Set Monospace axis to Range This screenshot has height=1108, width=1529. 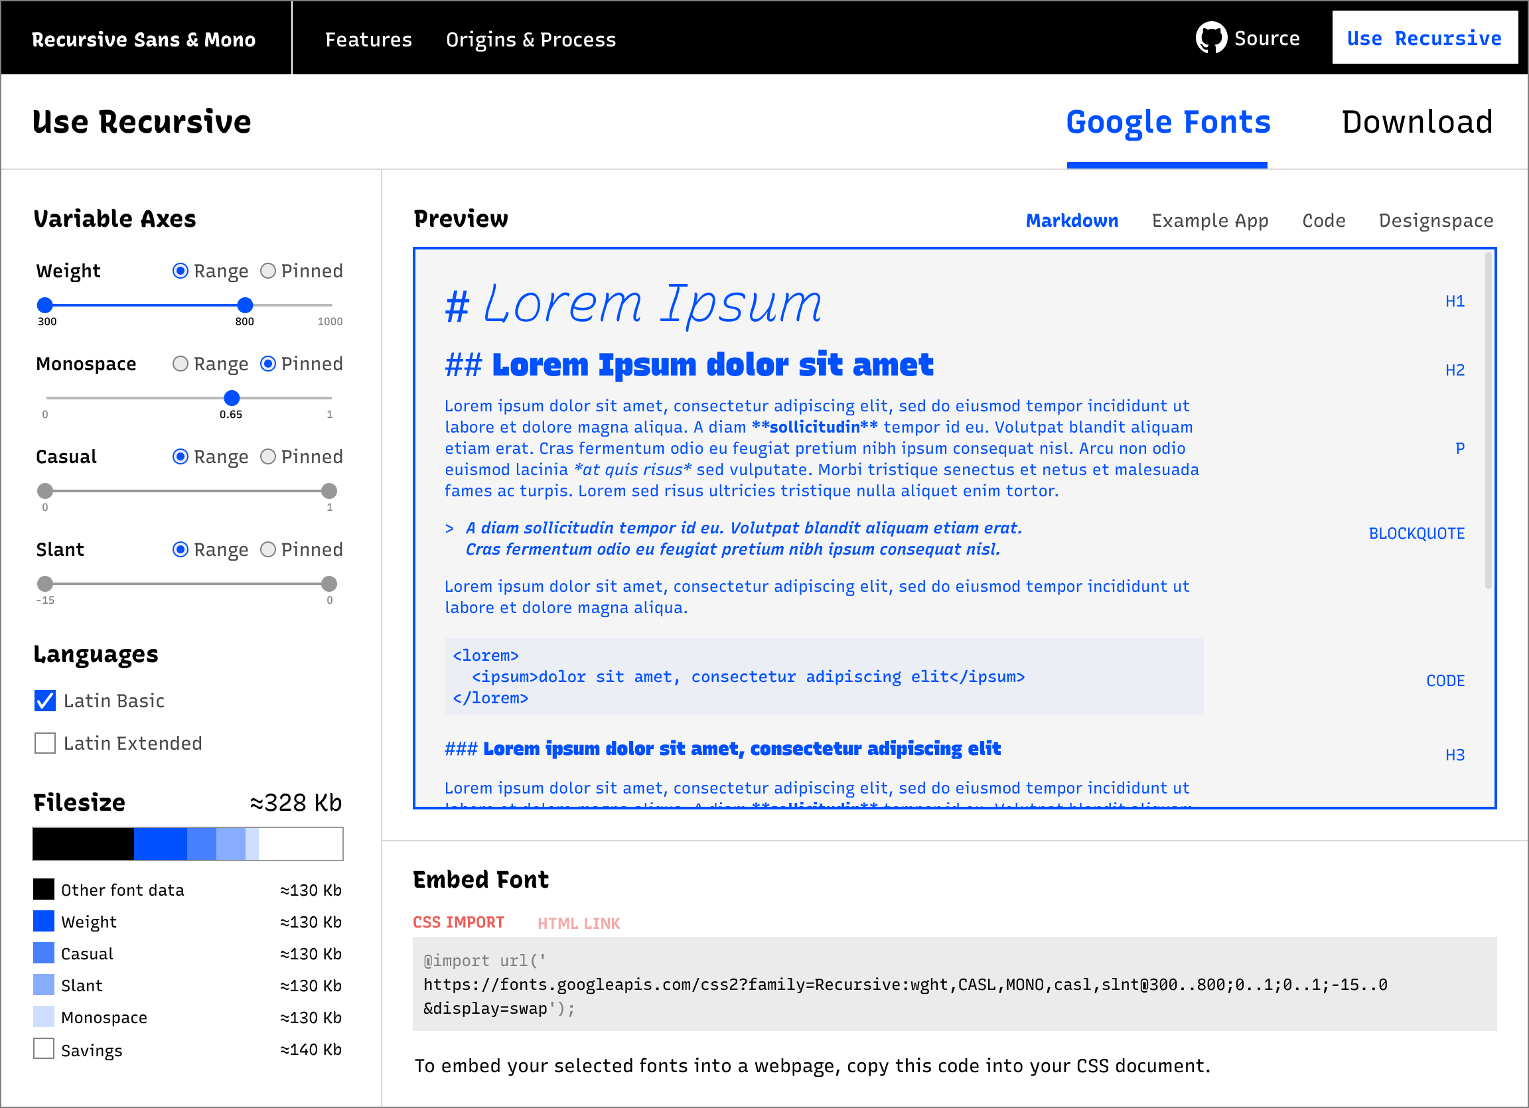click(180, 364)
